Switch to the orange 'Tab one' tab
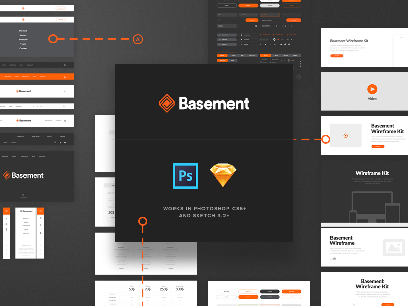Image resolution: width=408 pixels, height=306 pixels. pos(266,56)
